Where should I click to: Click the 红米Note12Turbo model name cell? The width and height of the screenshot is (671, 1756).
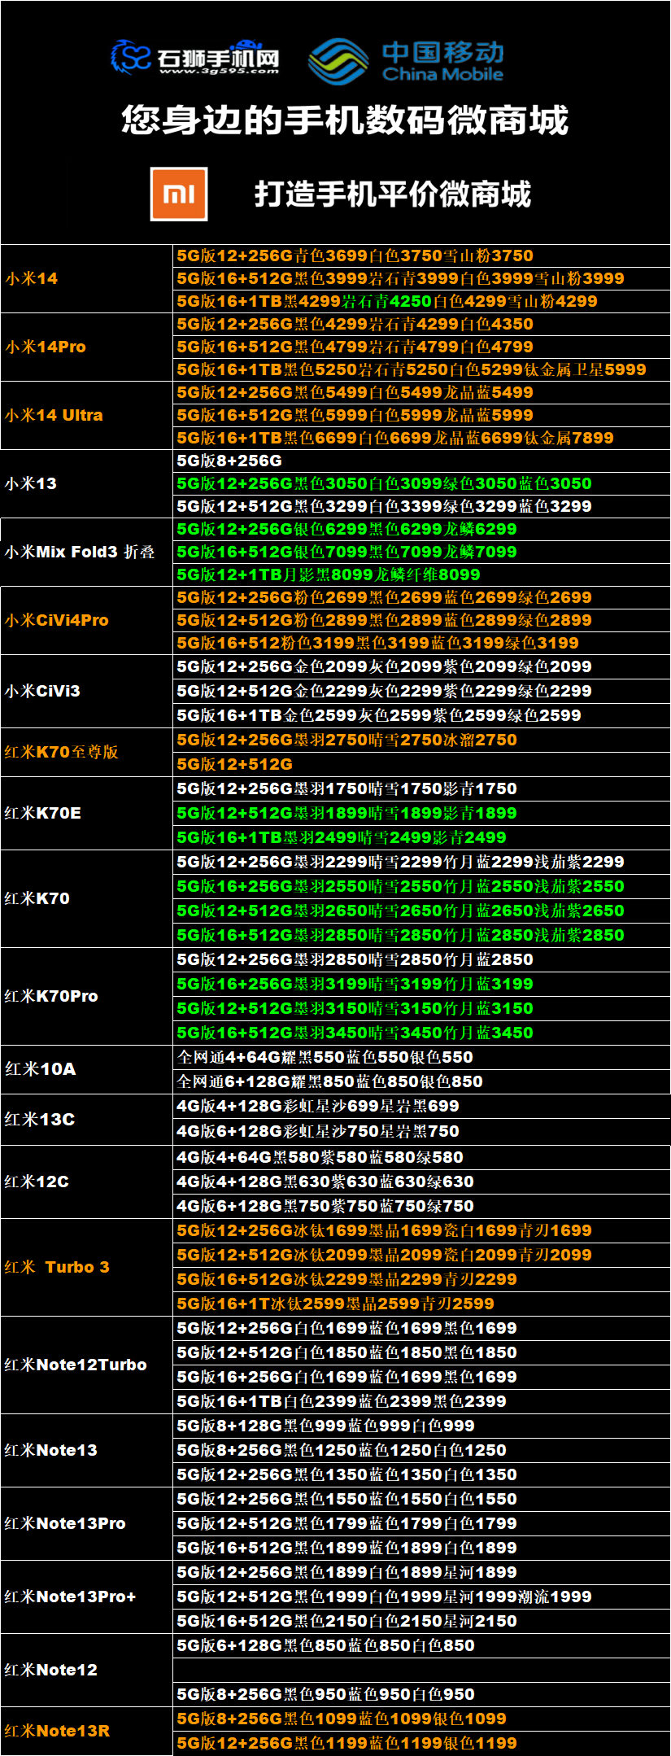coord(87,1365)
